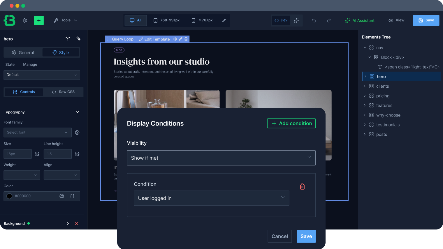Switch to the General tab
Image resolution: width=443 pixels, height=249 pixels.
(23, 52)
